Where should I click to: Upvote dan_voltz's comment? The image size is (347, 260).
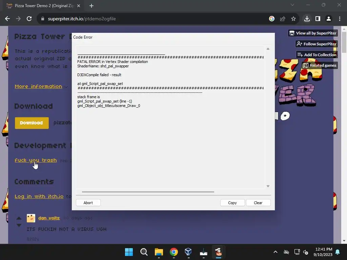(19, 218)
